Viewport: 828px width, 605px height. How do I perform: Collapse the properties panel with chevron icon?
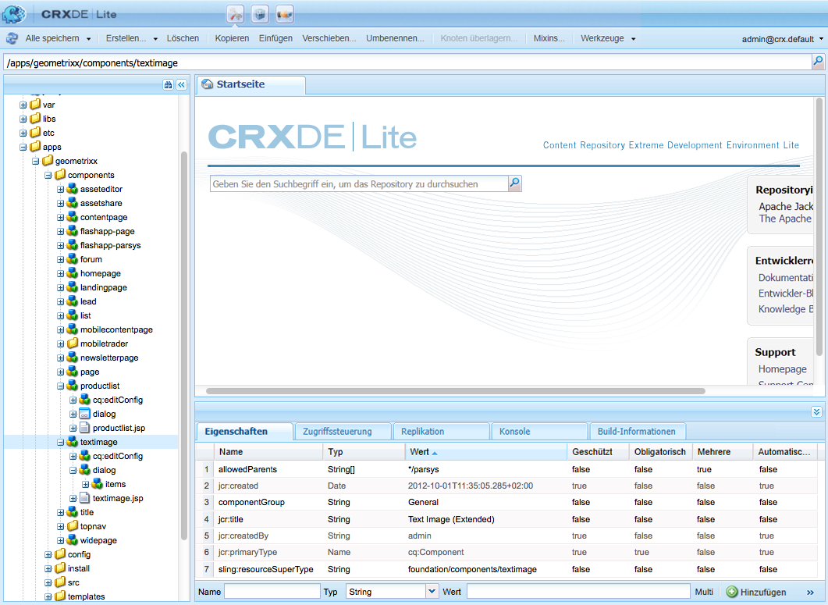[816, 411]
